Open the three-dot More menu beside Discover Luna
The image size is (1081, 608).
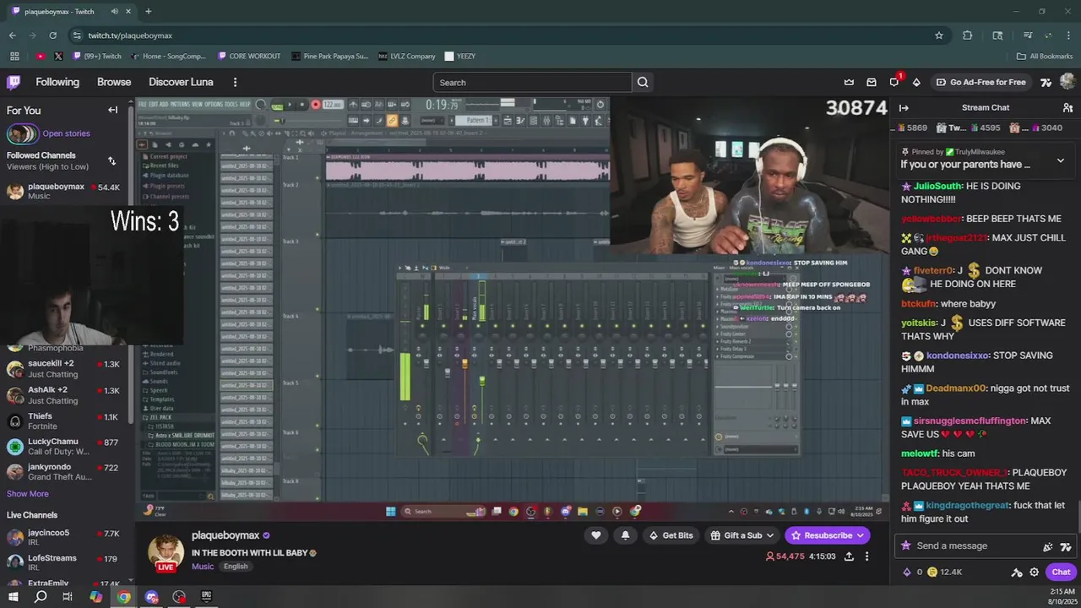coord(235,82)
